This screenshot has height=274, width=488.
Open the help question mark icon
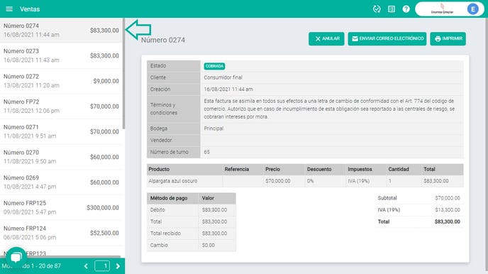(406, 9)
